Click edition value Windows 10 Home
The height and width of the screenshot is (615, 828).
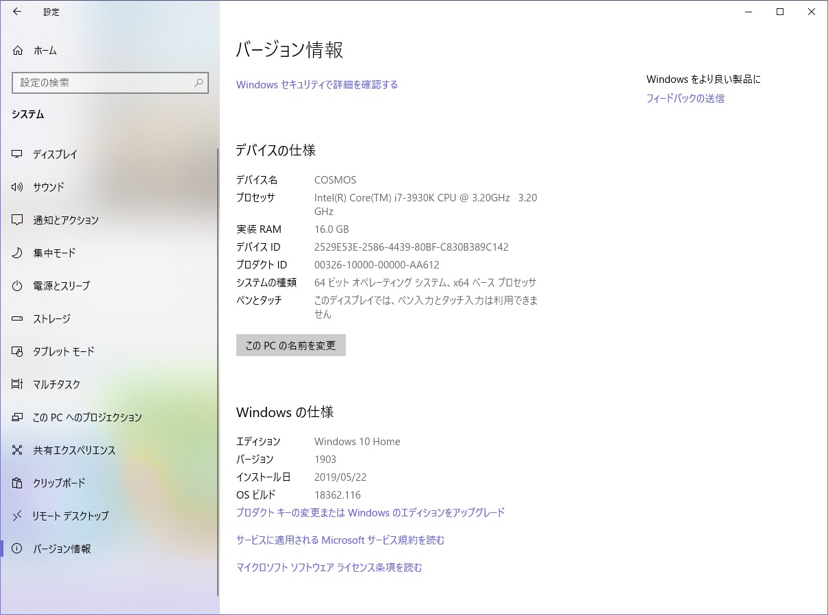(357, 442)
